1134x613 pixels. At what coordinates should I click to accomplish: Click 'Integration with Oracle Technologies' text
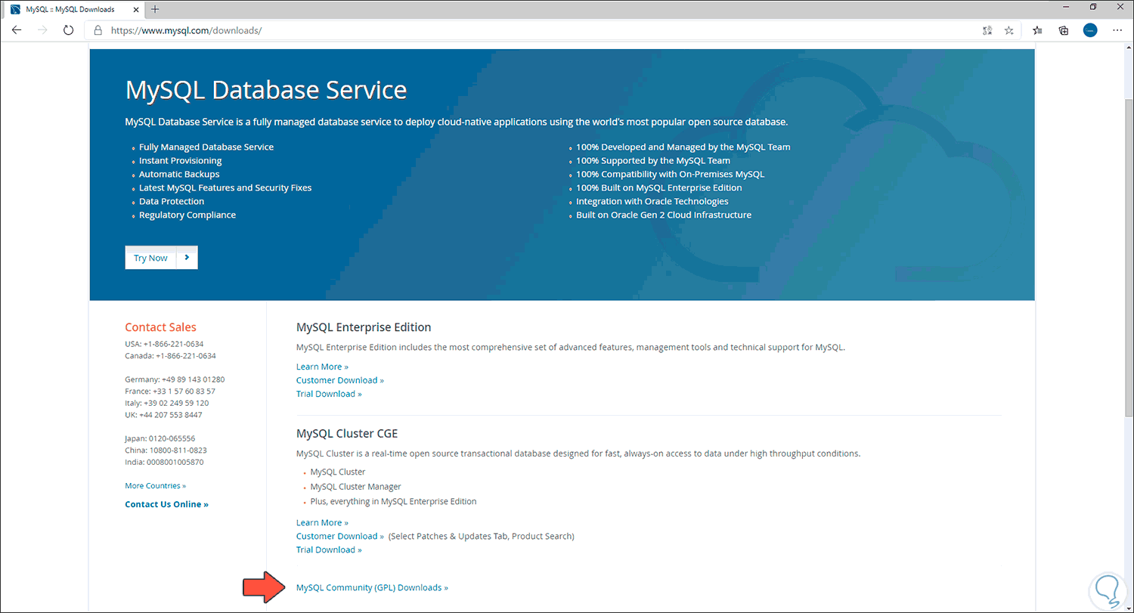click(x=652, y=201)
